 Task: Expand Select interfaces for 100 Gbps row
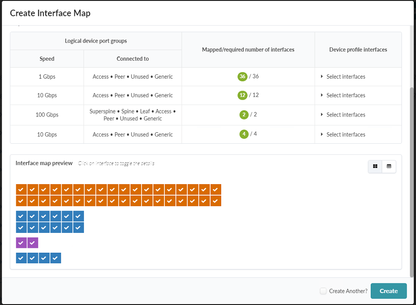point(346,115)
